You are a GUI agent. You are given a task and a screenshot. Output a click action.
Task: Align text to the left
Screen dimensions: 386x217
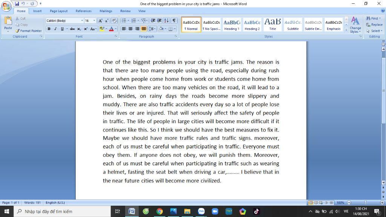[x=124, y=29]
